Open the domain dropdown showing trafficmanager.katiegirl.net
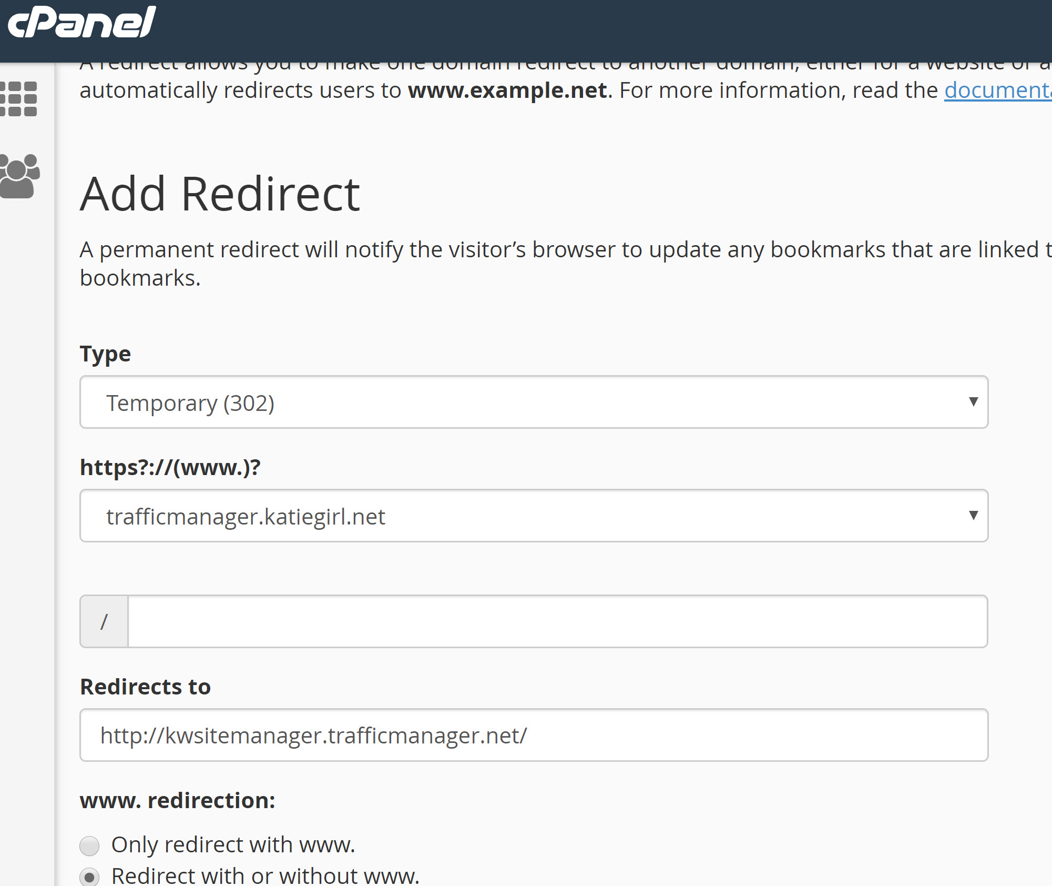The height and width of the screenshot is (886, 1052). tap(534, 516)
